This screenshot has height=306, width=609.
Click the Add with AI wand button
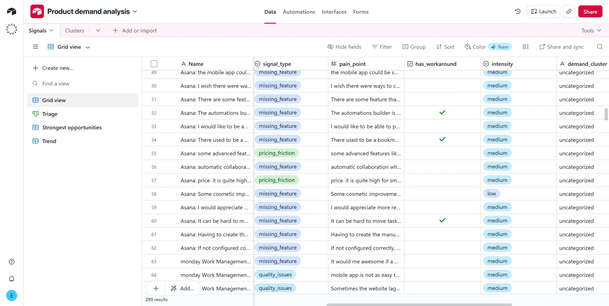tap(182, 288)
